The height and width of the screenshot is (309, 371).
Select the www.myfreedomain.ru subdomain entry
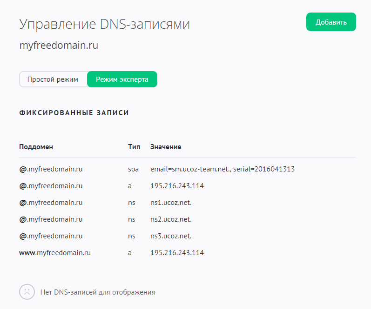click(54, 253)
